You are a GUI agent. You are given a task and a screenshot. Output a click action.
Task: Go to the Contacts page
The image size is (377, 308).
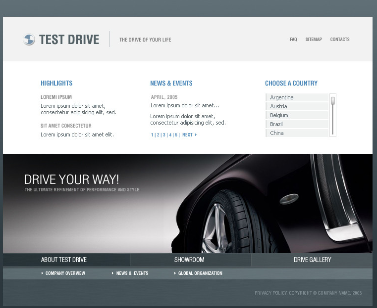(340, 40)
